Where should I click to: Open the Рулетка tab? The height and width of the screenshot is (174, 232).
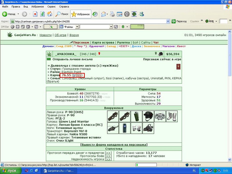pos(123,43)
